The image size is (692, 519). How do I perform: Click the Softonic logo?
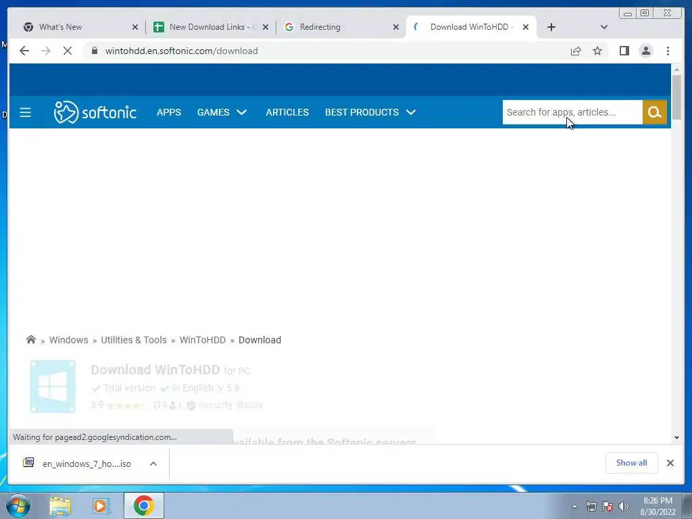coord(95,112)
